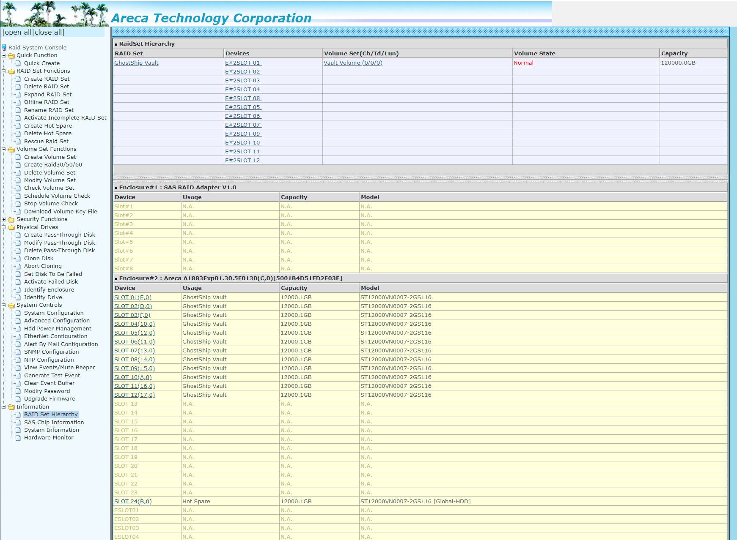Click the page icon beside Modify Password
Image resolution: width=737 pixels, height=540 pixels.
(x=18, y=391)
